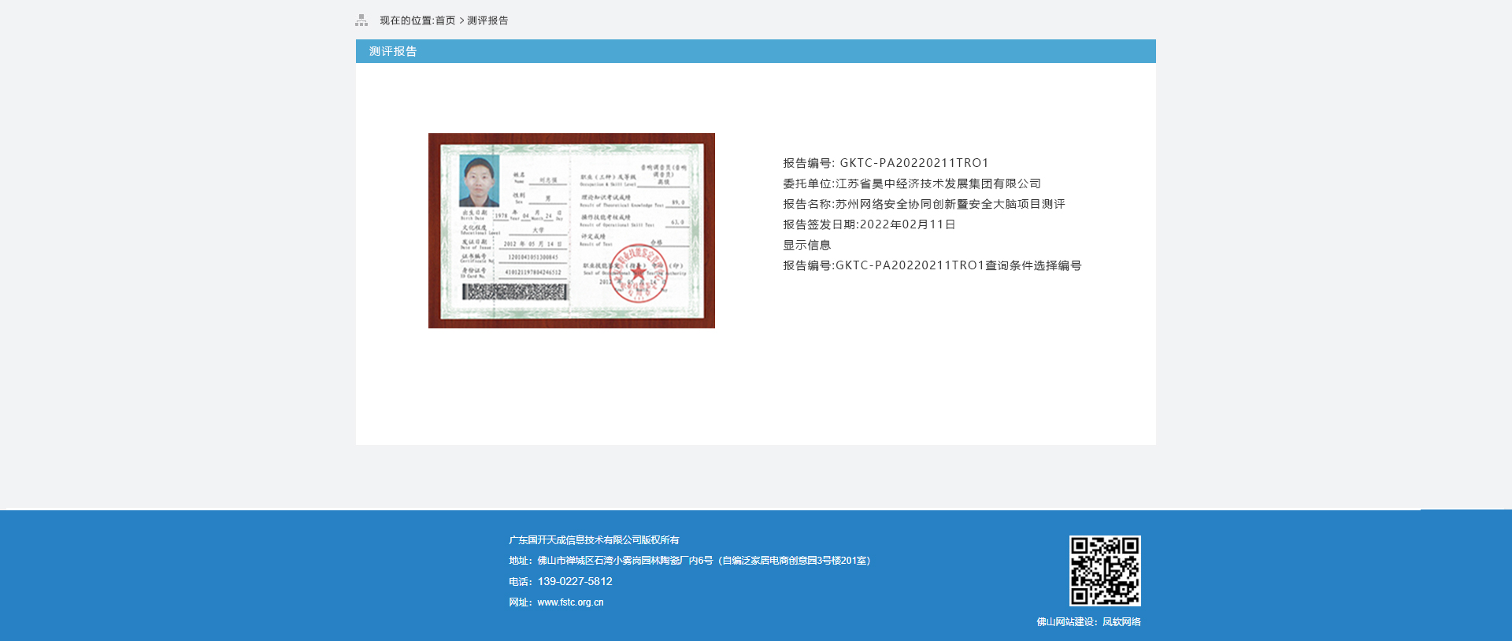Click the 报告名称 project title line
The height and width of the screenshot is (641, 1512).
923,204
